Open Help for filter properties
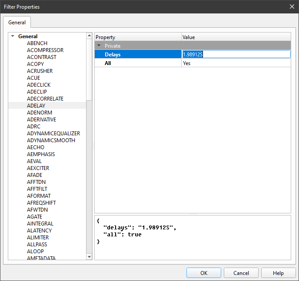This screenshot has width=299, height=281. click(x=278, y=273)
